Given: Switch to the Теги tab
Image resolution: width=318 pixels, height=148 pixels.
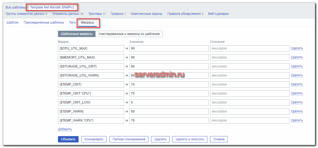Looking at the screenshot, I should pyautogui.click(x=72, y=23).
